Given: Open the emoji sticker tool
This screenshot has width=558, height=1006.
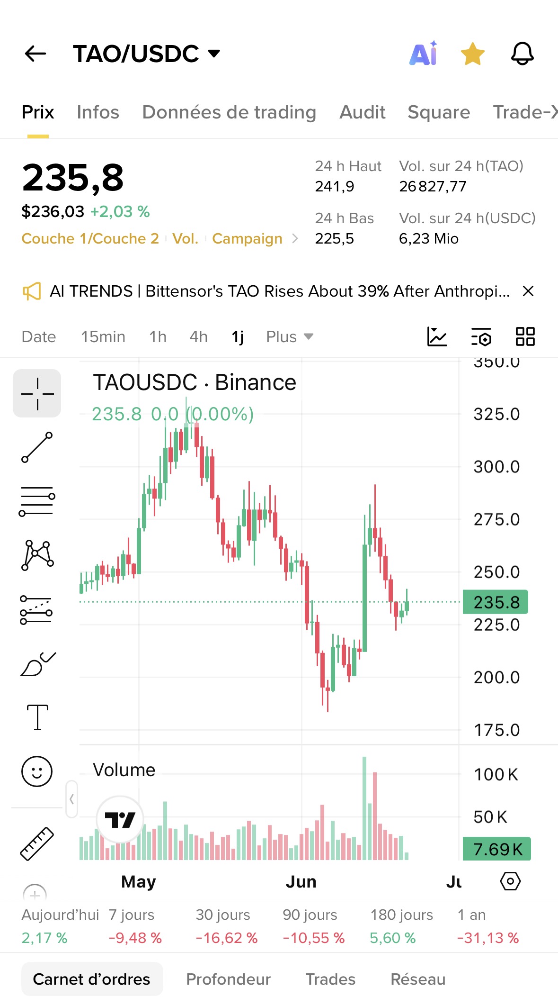Looking at the screenshot, I should coord(37,771).
